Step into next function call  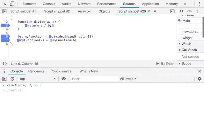197,11
